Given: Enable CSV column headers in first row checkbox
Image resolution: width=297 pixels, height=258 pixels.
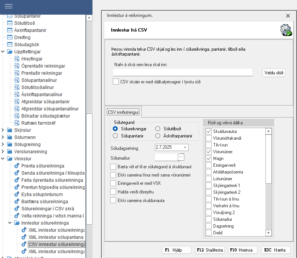Looking at the screenshot, I should (116, 81).
